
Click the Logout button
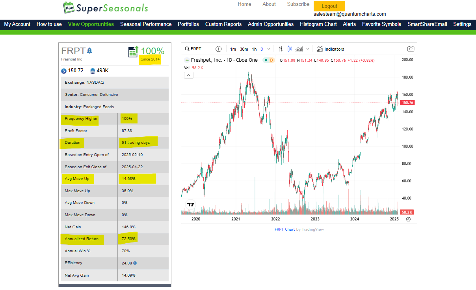329,6
